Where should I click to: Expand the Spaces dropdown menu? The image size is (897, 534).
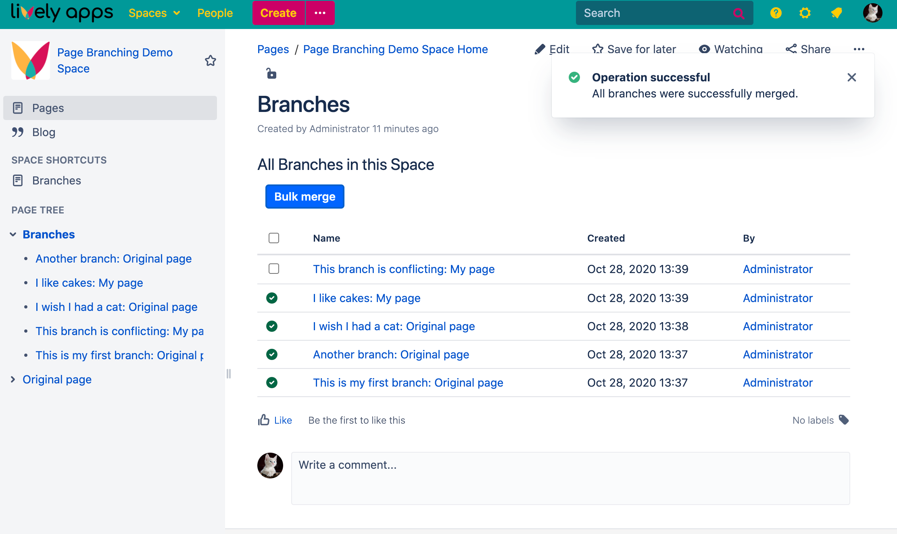tap(154, 13)
